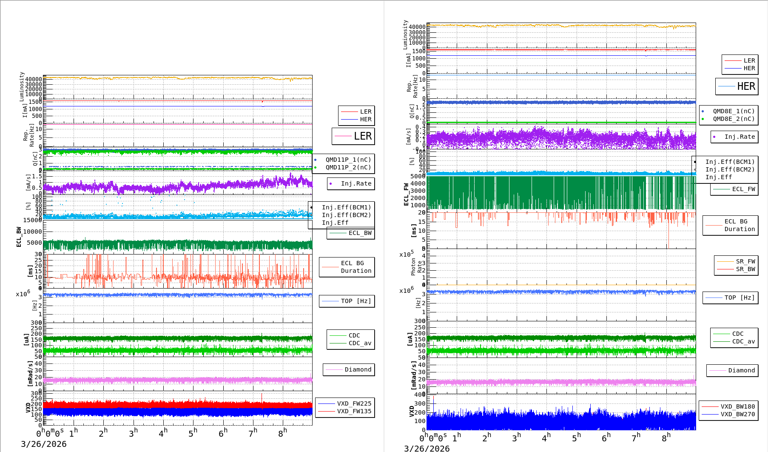The width and height of the screenshot is (768, 452).
Task: Select the large LER legend label
Action: click(x=362, y=136)
